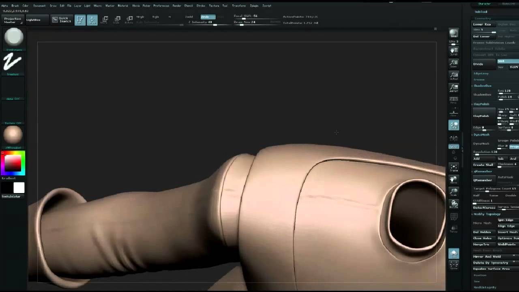Toggle the PolyF polyframe icon
The image size is (519, 292).
click(454, 217)
